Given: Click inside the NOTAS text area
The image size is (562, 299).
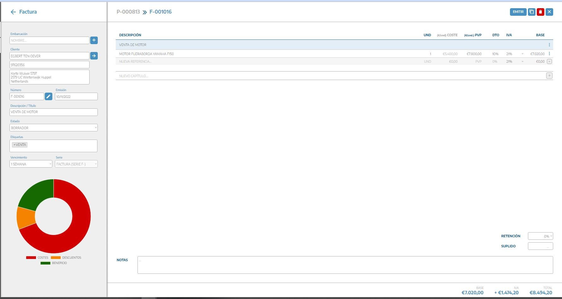Looking at the screenshot, I should pos(345,265).
